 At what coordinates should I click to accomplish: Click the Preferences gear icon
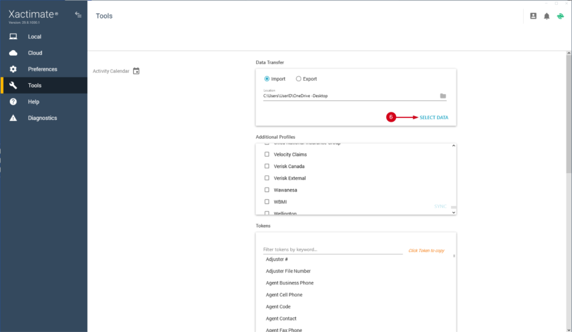[x=13, y=69]
